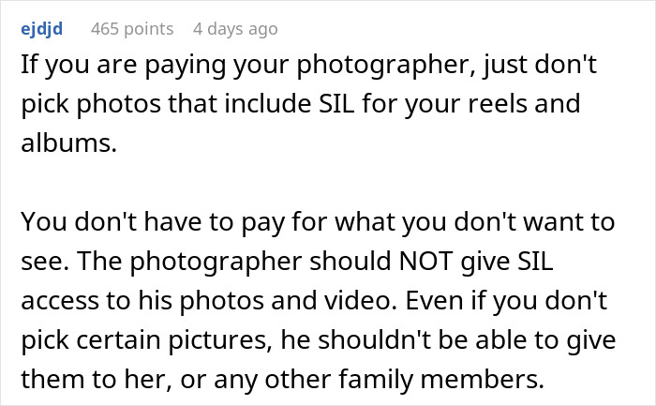The width and height of the screenshot is (656, 406).
Task: Click the word include in the second line
Action: (267, 103)
